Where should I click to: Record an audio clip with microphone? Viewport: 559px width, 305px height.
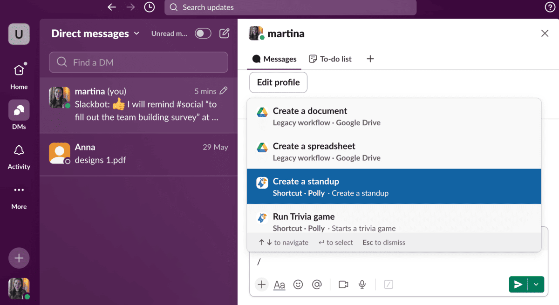coord(362,285)
